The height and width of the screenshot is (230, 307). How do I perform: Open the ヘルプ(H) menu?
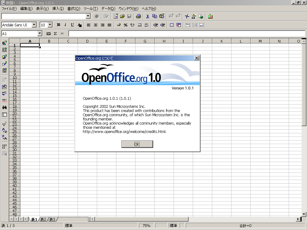(x=149, y=9)
